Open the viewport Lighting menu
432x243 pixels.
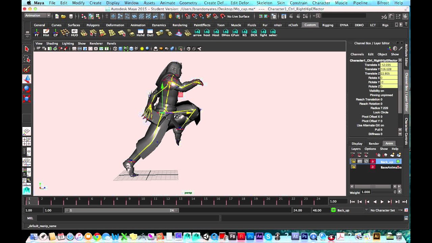[68, 44]
